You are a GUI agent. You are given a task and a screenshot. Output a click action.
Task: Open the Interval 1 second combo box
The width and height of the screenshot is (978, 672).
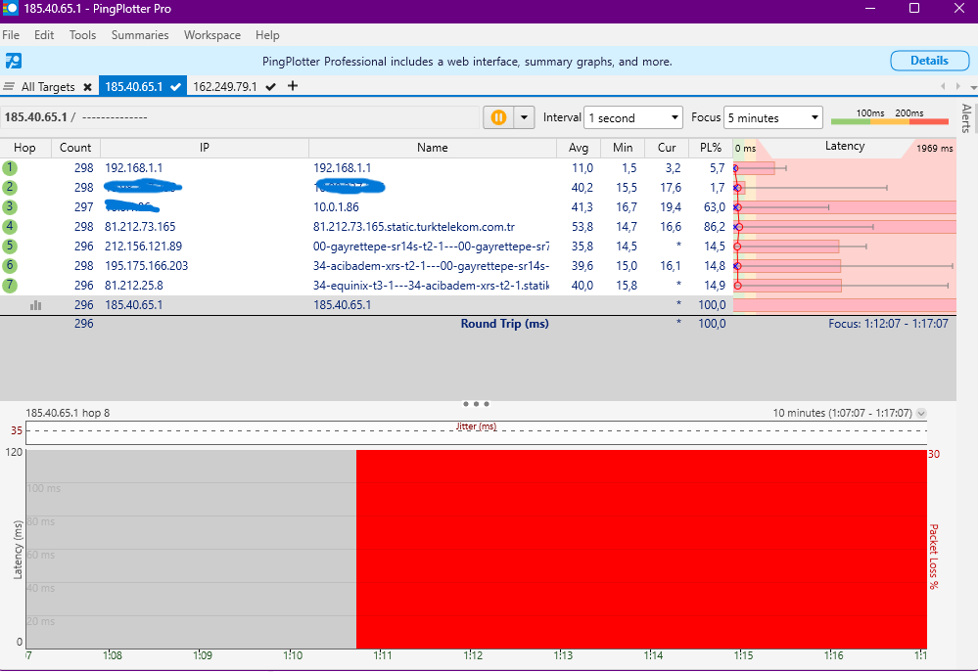[x=633, y=117]
